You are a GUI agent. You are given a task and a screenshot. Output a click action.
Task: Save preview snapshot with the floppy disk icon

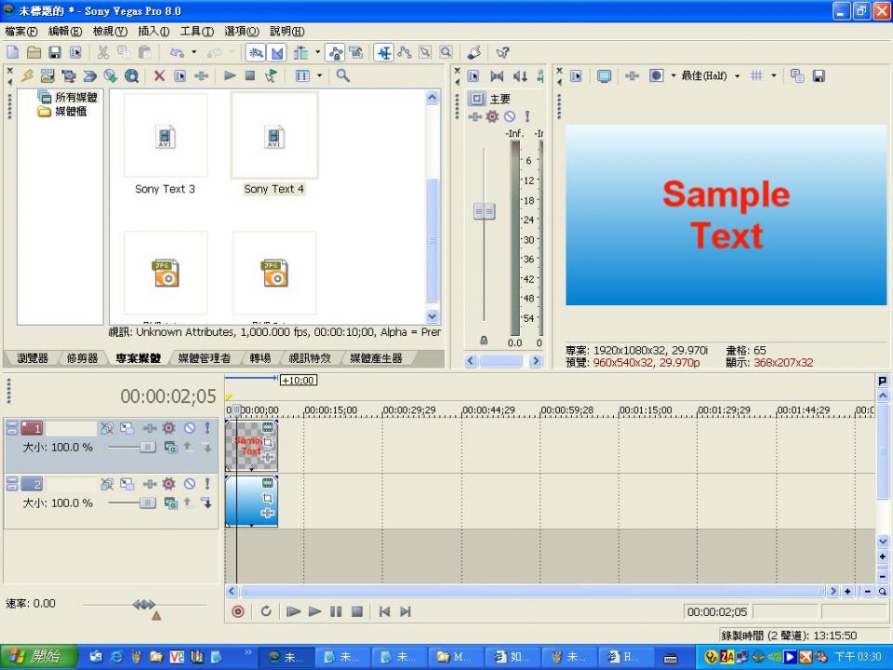click(819, 76)
